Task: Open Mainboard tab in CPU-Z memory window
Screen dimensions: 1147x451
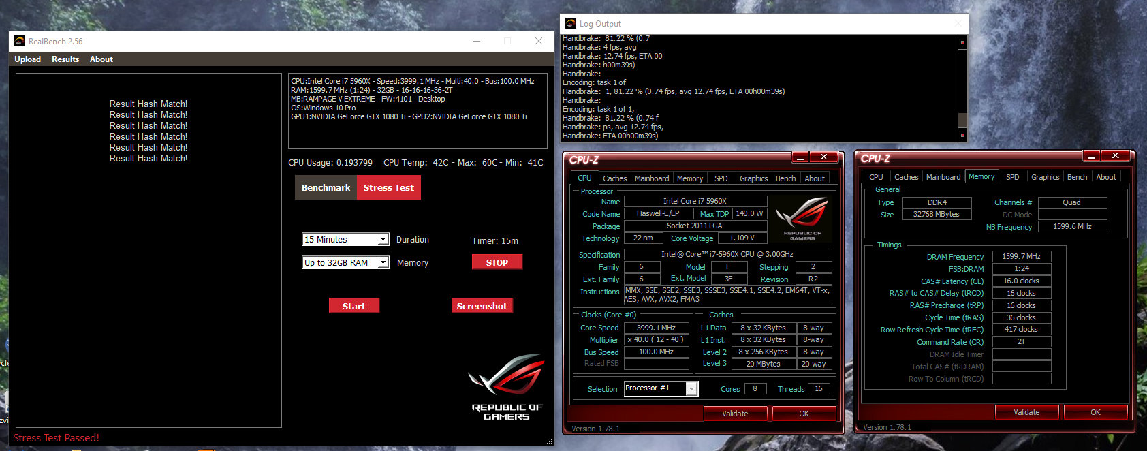Action: [943, 177]
